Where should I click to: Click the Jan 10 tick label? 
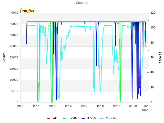(132, 106)
